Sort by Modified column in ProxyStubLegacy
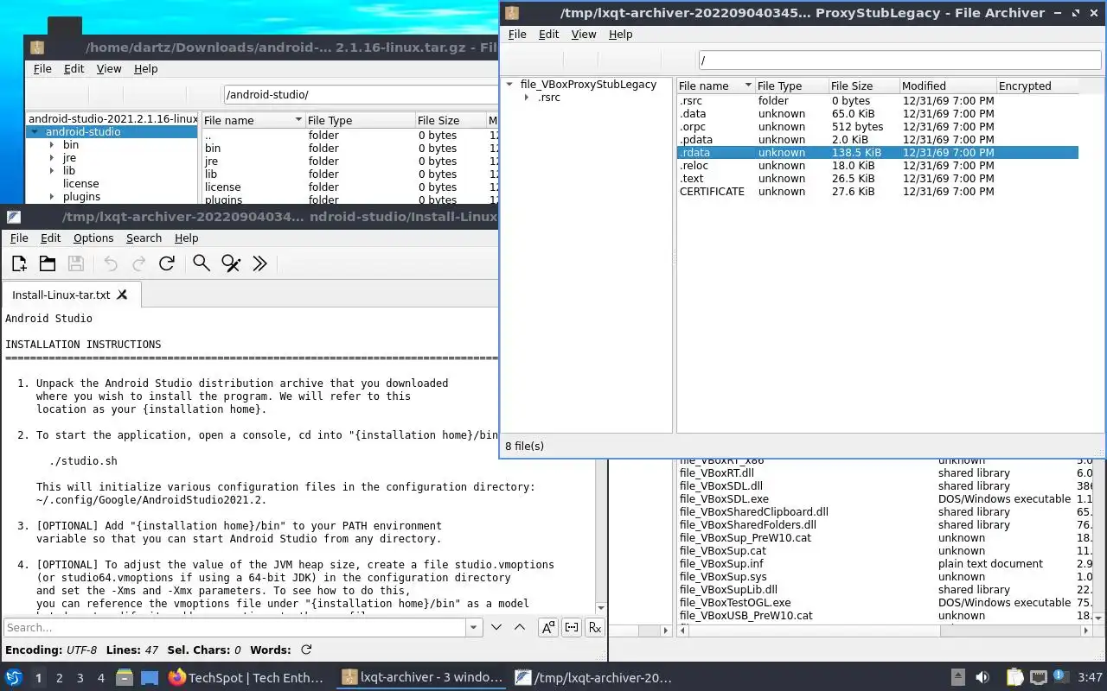The height and width of the screenshot is (691, 1107). pyautogui.click(x=947, y=86)
